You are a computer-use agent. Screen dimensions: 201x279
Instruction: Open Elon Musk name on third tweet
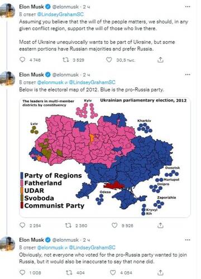click(31, 240)
